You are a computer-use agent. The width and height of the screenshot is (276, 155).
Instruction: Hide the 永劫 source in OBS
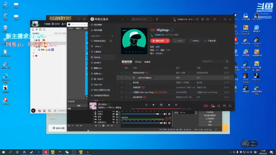[x=114, y=120]
